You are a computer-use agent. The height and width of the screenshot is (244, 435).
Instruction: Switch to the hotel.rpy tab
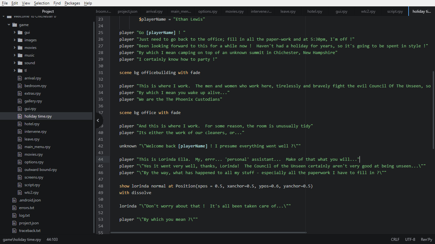click(x=315, y=11)
